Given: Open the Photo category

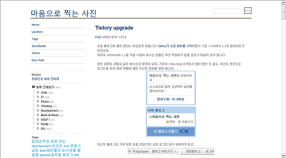Looking at the screenshot, I should [44, 102].
